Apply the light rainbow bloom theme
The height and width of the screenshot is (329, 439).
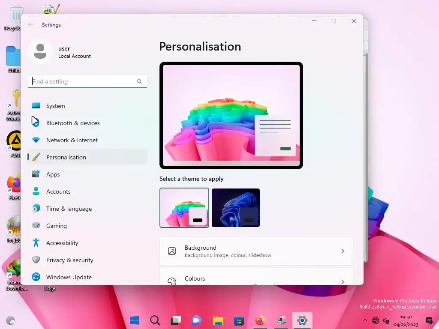(x=184, y=208)
